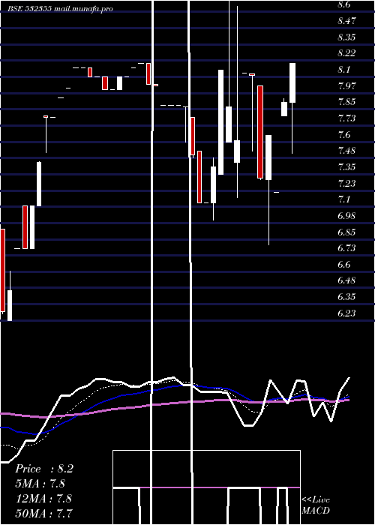
Task: Click the 8.35 price axis label
Action: click(x=346, y=37)
